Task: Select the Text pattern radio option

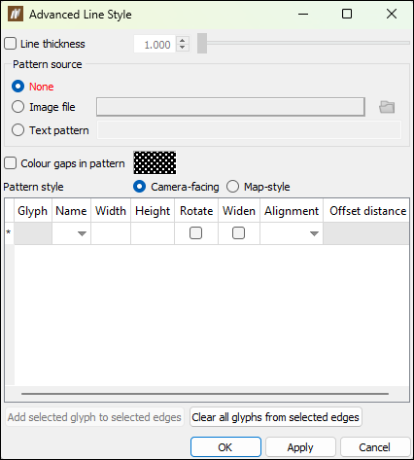Action: tap(17, 130)
